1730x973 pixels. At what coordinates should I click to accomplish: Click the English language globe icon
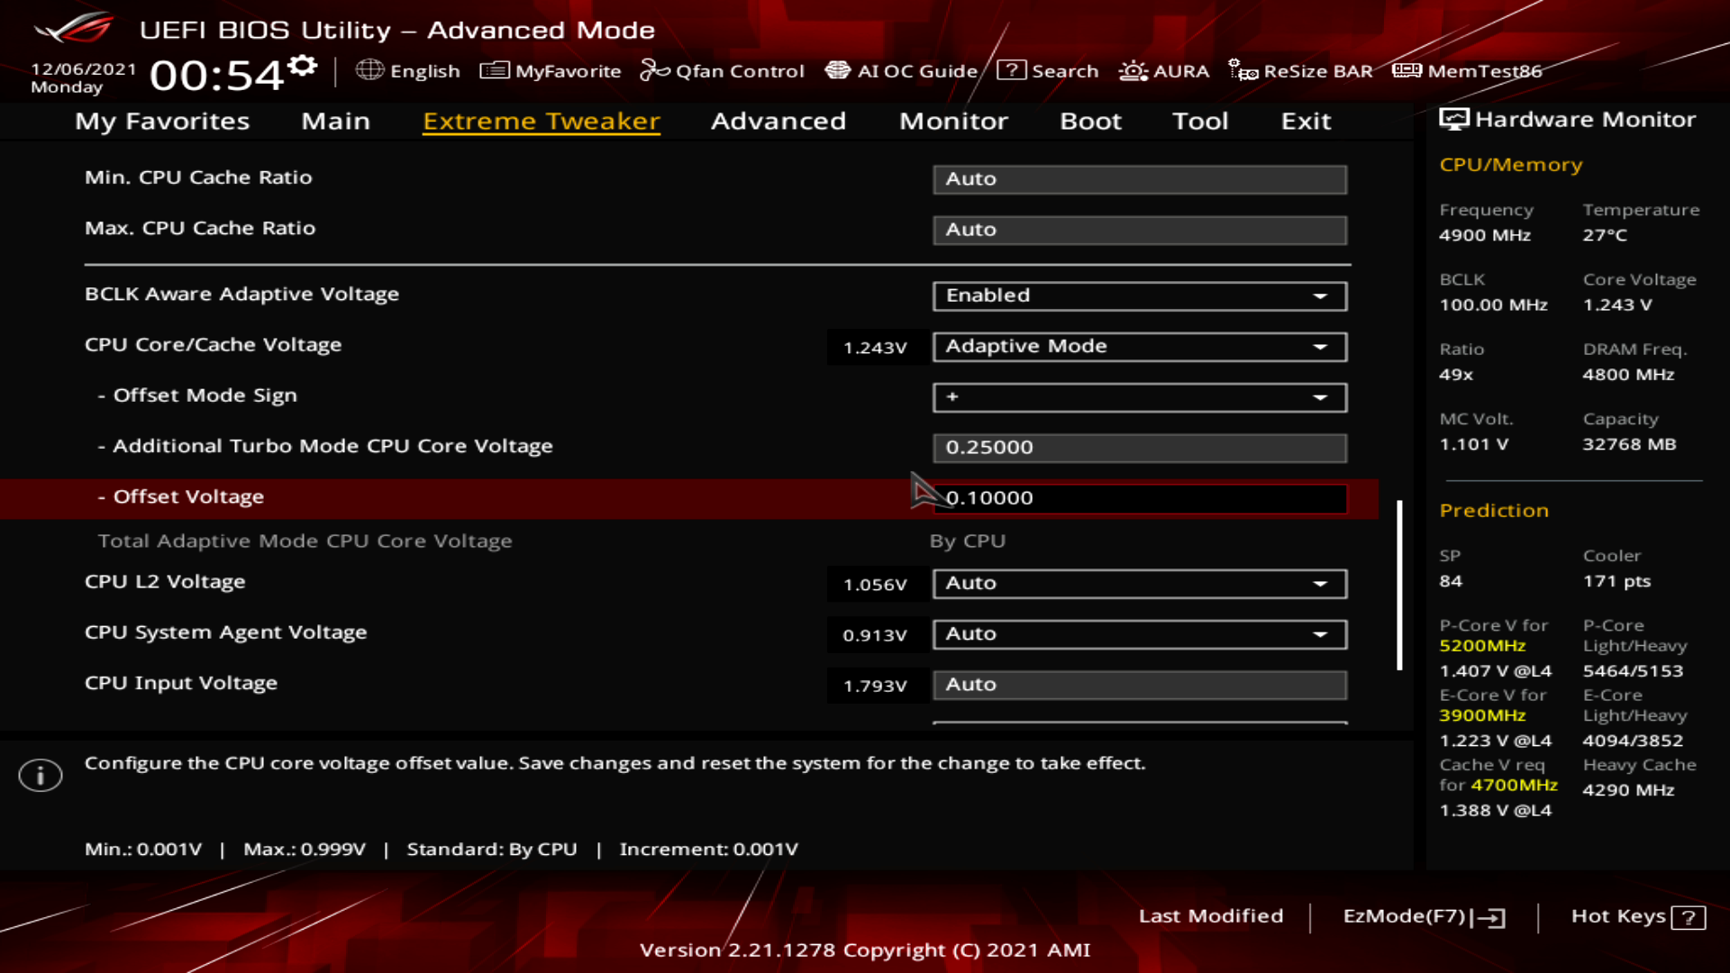(x=369, y=70)
